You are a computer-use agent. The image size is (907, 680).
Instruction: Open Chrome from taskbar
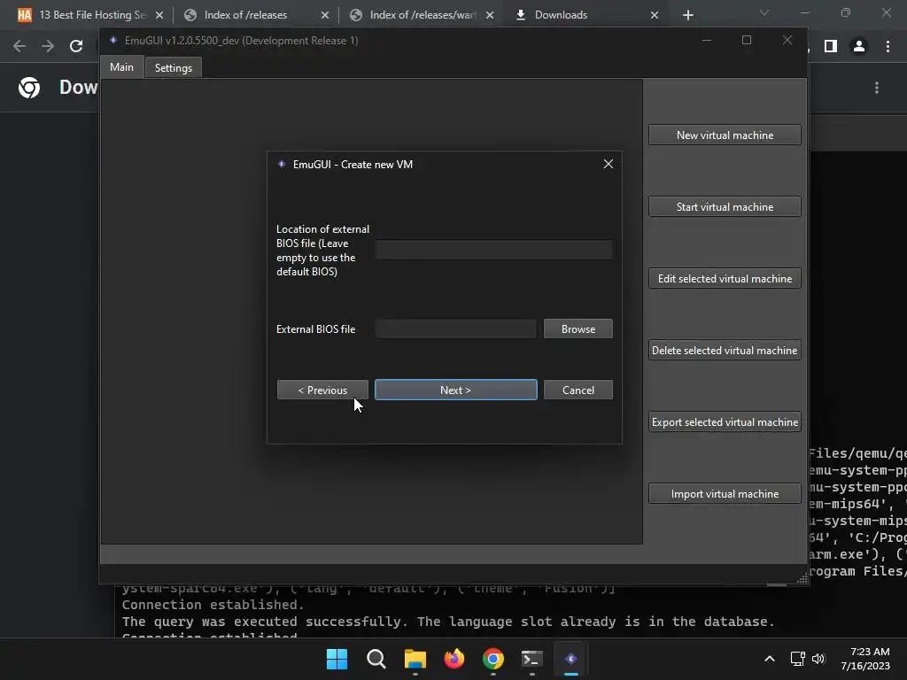(x=492, y=659)
